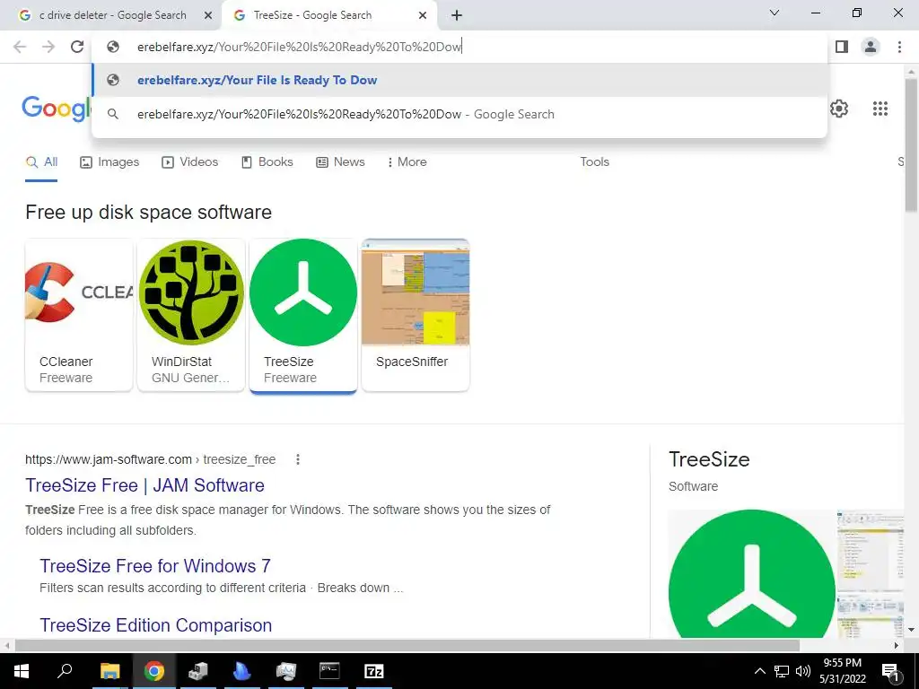Switch to Images results
This screenshot has width=919, height=689.
pos(109,162)
